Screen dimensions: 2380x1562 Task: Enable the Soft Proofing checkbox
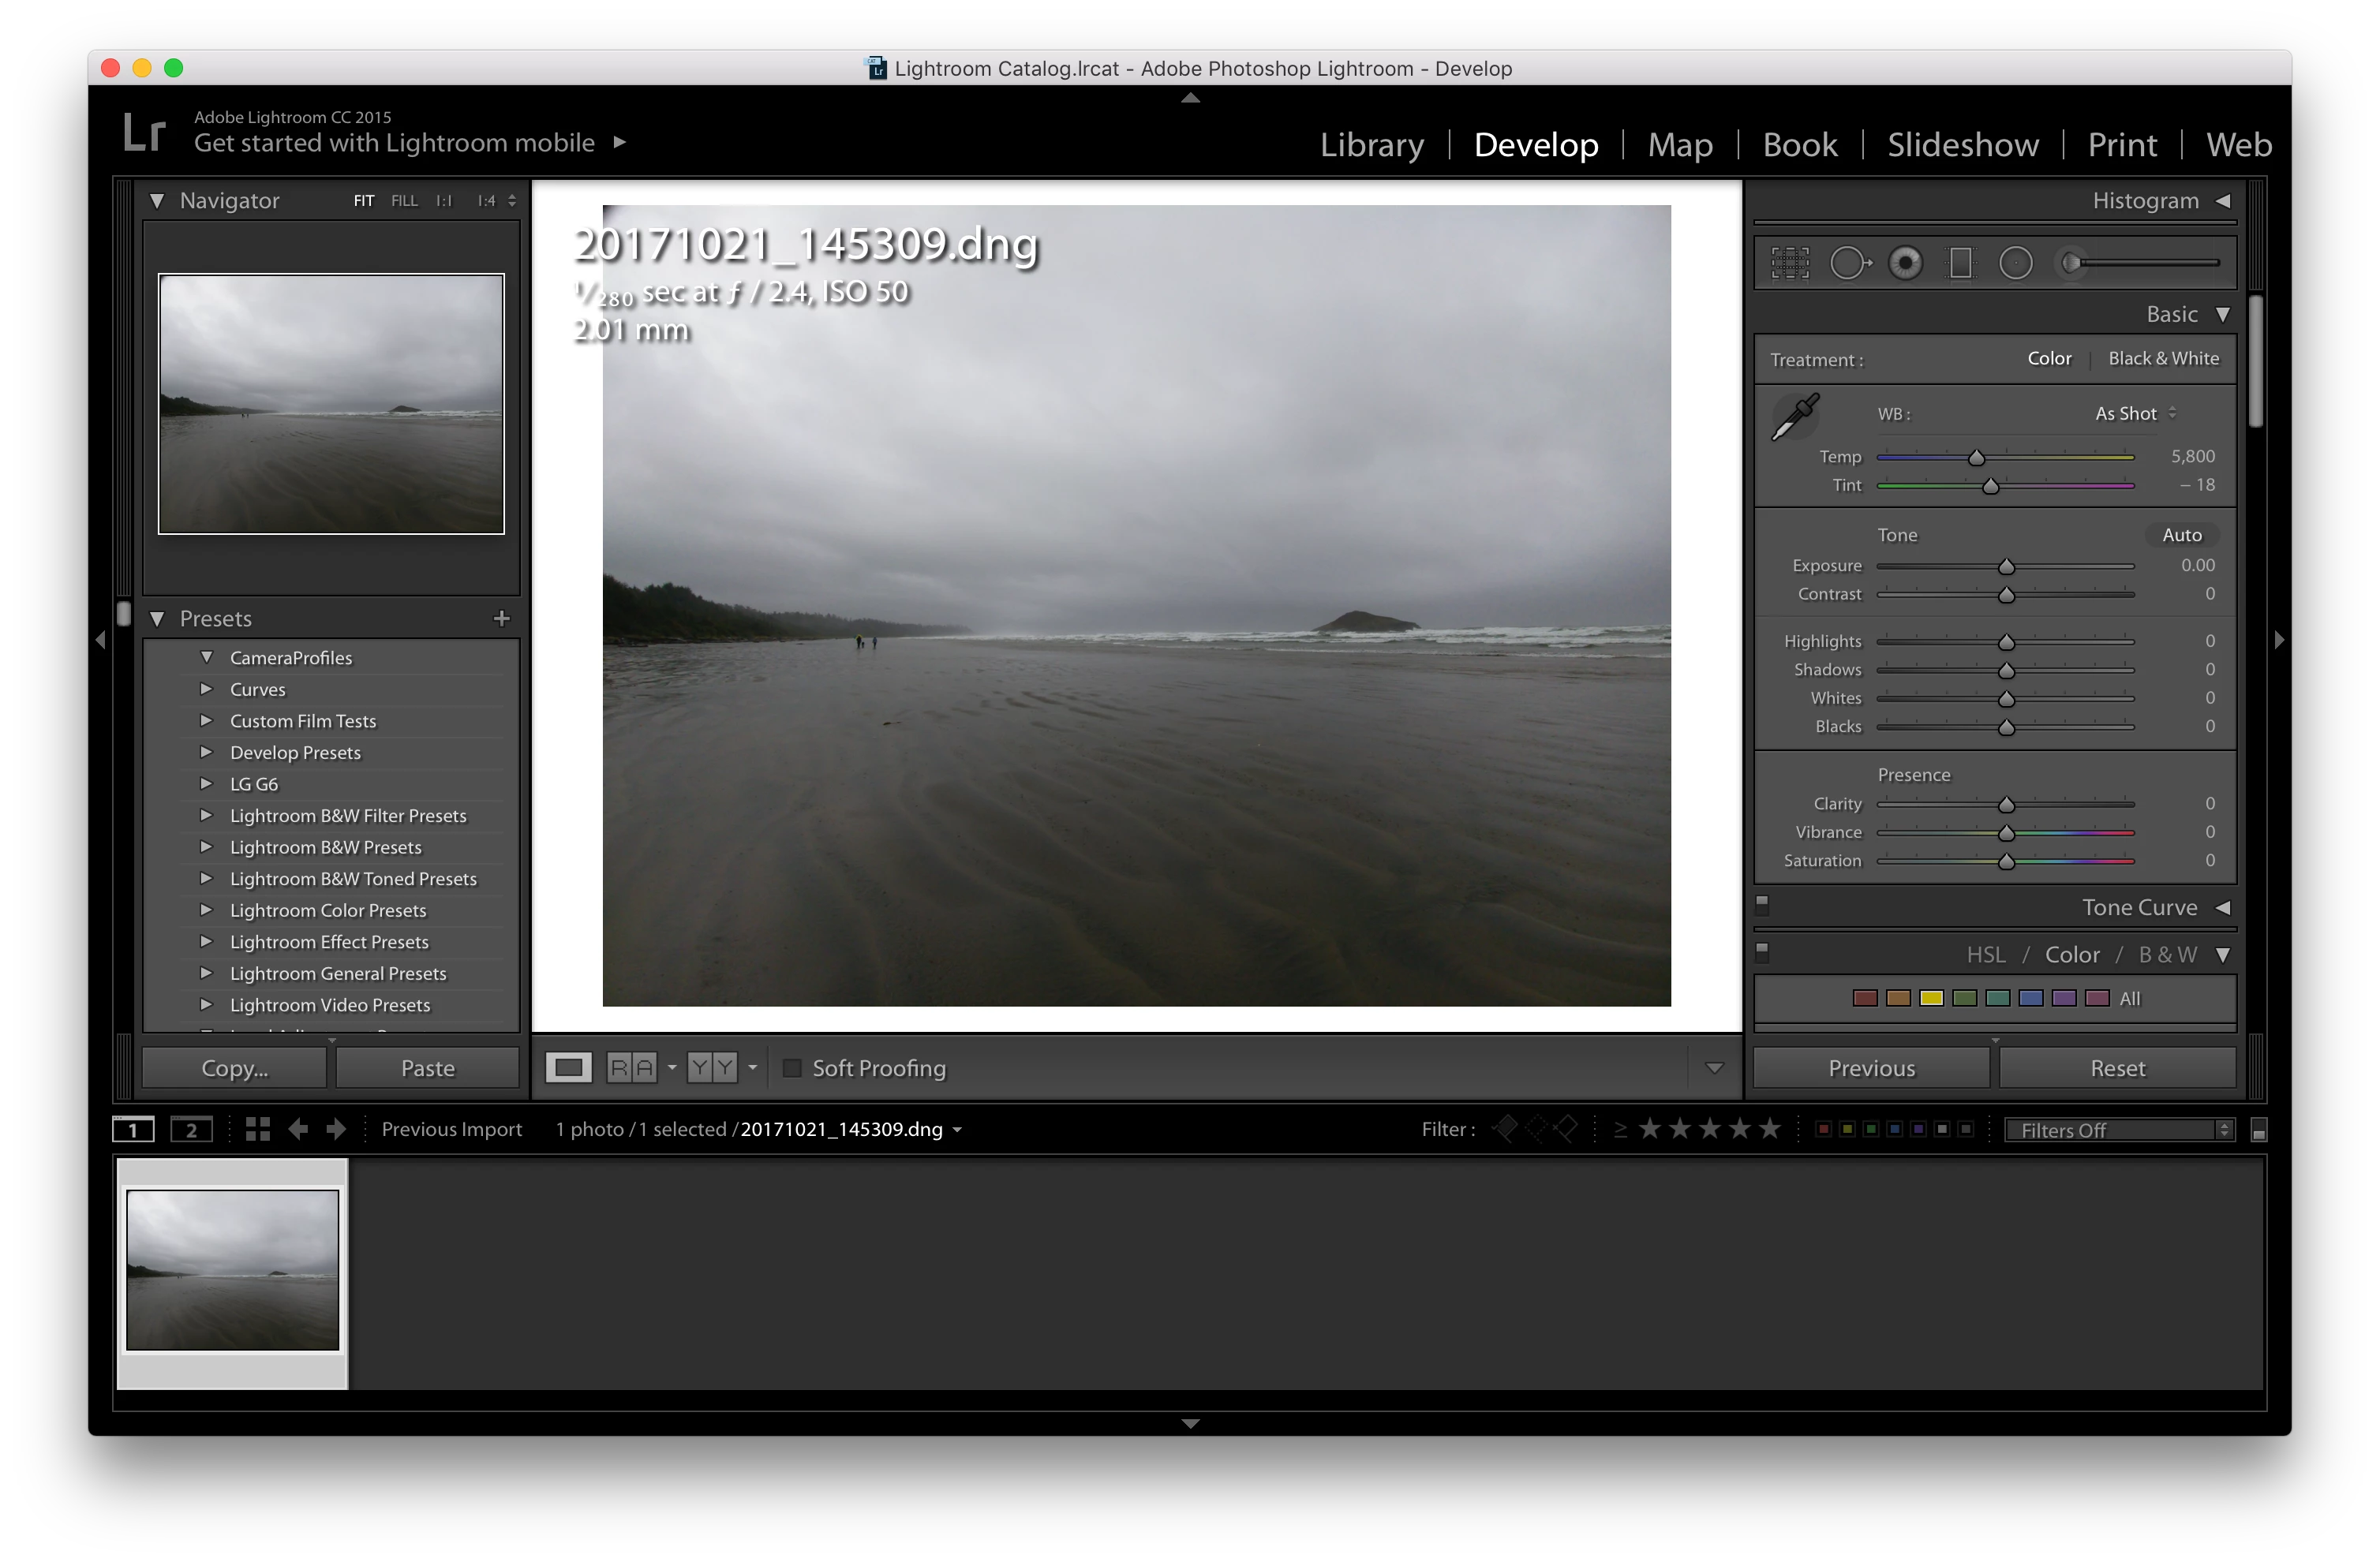[x=792, y=1068]
